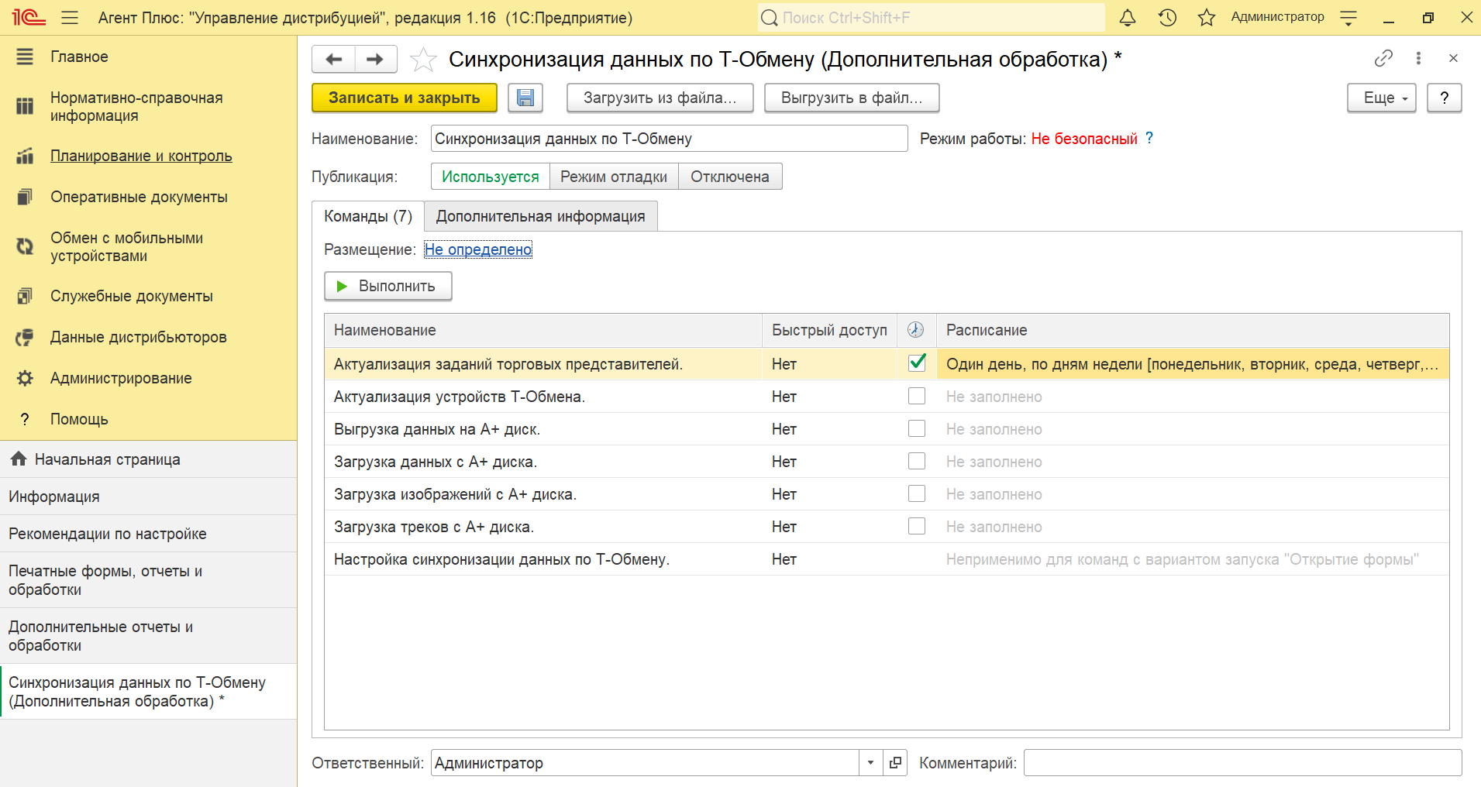This screenshot has width=1481, height=787.
Task: Click the Оперативные документы icon
Action: [x=25, y=197]
